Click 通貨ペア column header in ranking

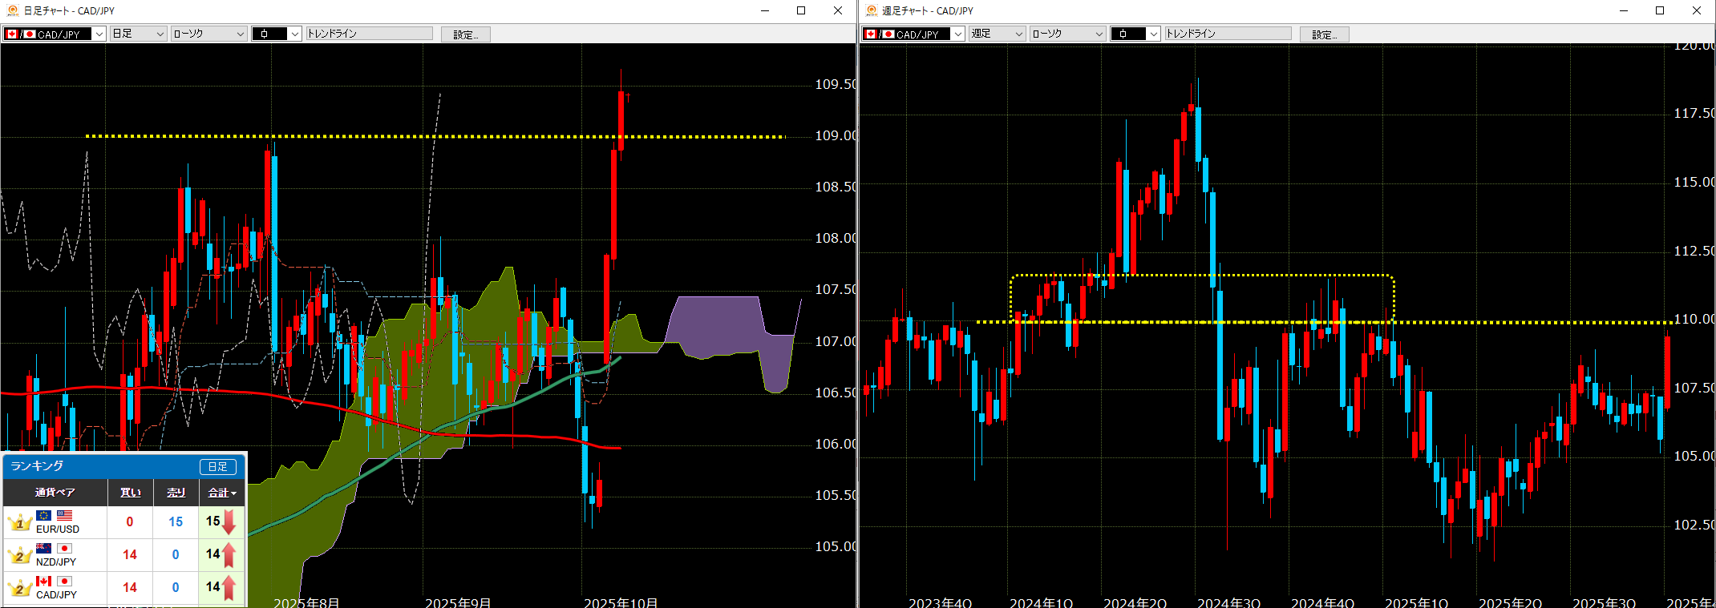(55, 493)
